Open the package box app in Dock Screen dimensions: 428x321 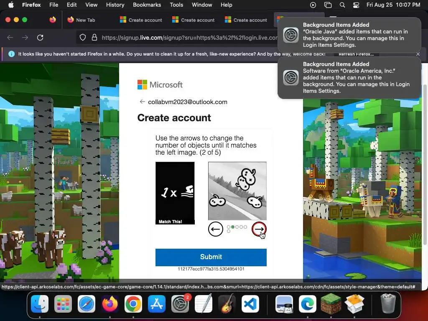[x=354, y=304]
